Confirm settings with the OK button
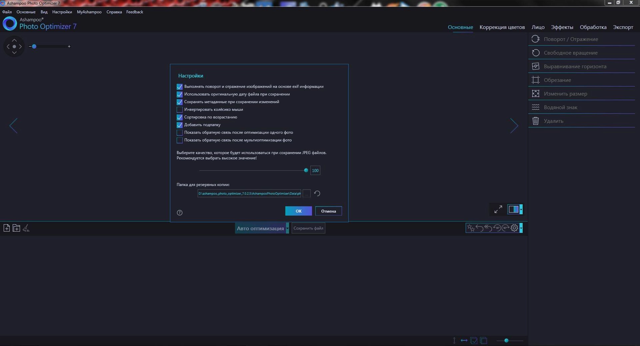640x346 pixels. click(x=299, y=211)
